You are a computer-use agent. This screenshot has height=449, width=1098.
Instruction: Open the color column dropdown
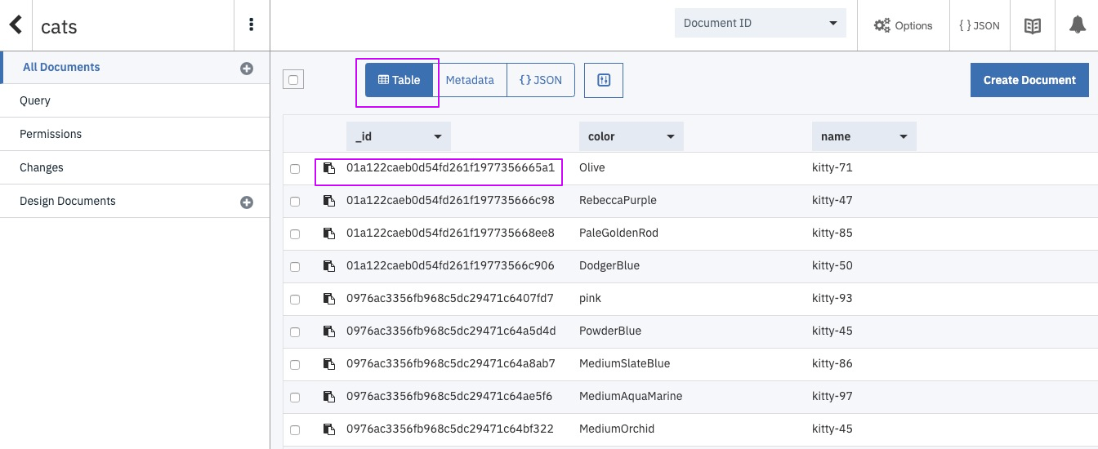(x=632, y=136)
